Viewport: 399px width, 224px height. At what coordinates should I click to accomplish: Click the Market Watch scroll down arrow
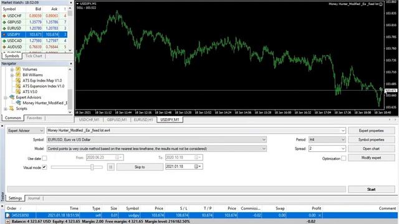[x=70, y=50]
